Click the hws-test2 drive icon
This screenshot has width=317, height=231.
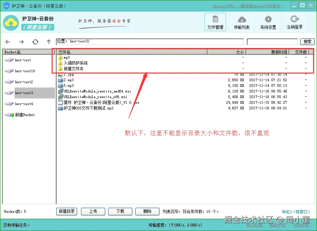pyautogui.click(x=9, y=82)
